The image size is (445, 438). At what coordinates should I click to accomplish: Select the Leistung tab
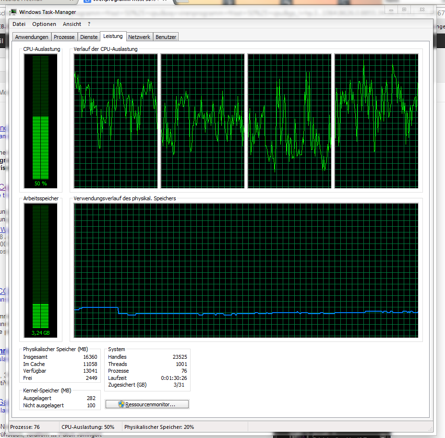click(x=113, y=36)
